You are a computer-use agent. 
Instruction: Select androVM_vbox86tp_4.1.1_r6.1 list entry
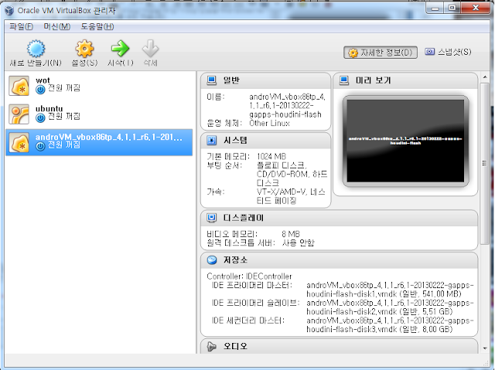(x=99, y=142)
